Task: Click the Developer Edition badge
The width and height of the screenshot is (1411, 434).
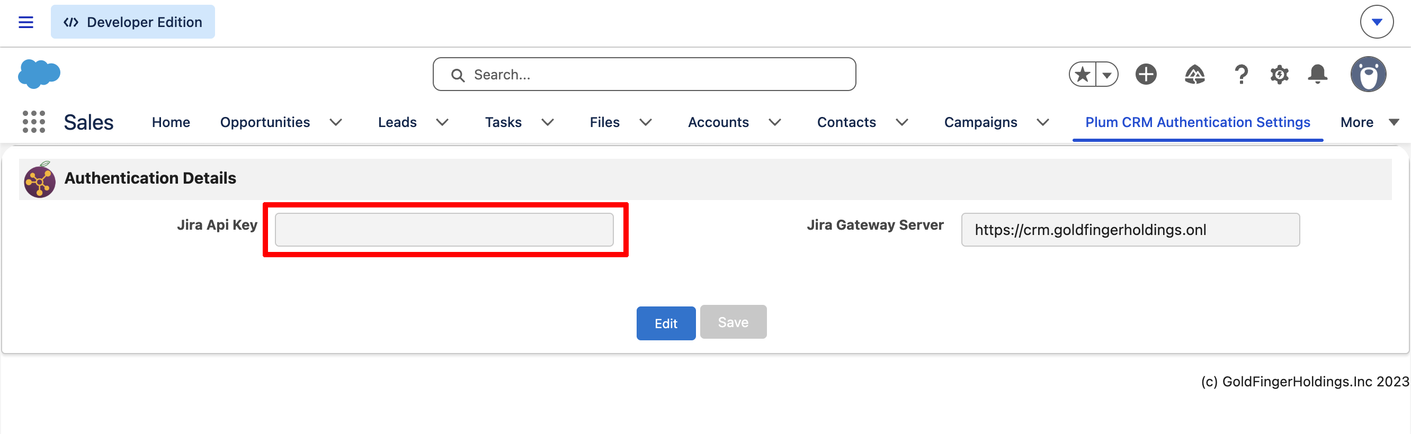Action: point(132,22)
